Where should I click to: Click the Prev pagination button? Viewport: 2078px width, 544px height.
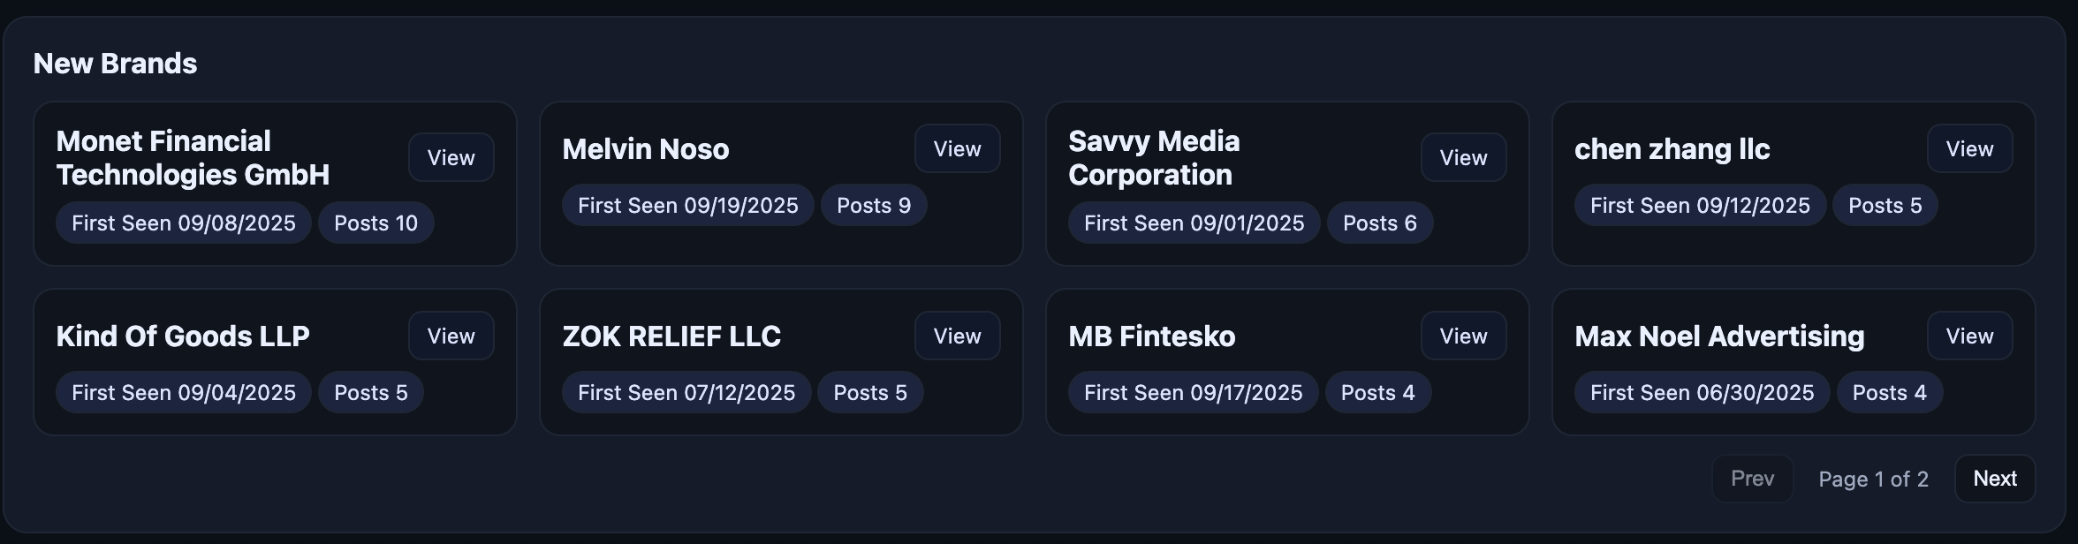click(x=1752, y=478)
